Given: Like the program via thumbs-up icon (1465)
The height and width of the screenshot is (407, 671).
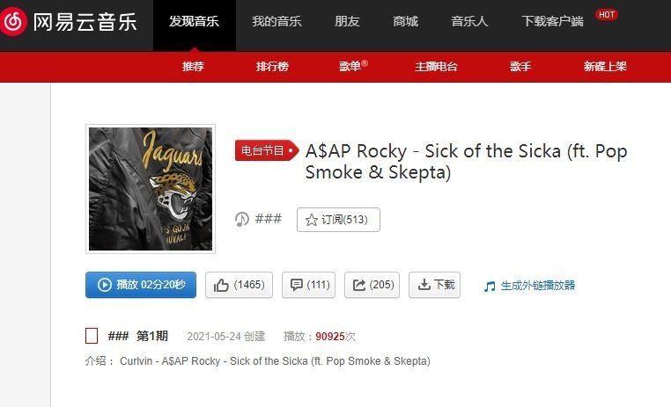Looking at the screenshot, I should pos(239,285).
